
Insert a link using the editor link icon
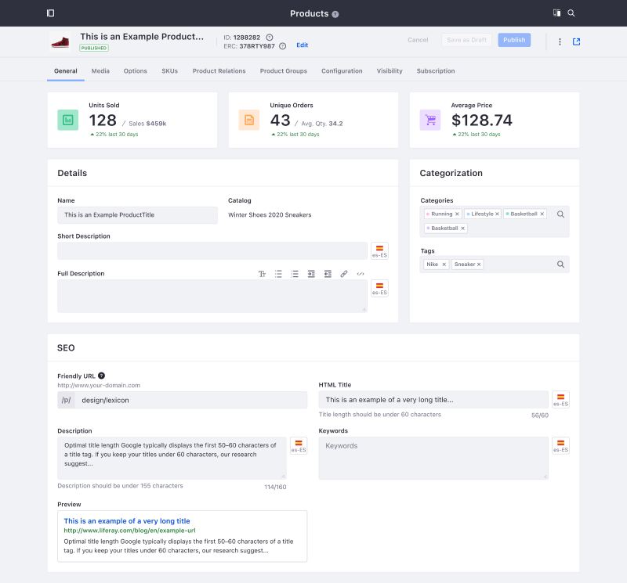click(x=344, y=274)
